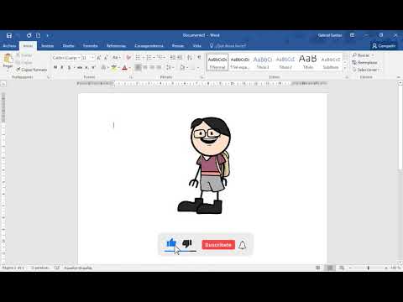The width and height of the screenshot is (403, 302).
Task: Click the bullets list icon
Action: (x=138, y=58)
